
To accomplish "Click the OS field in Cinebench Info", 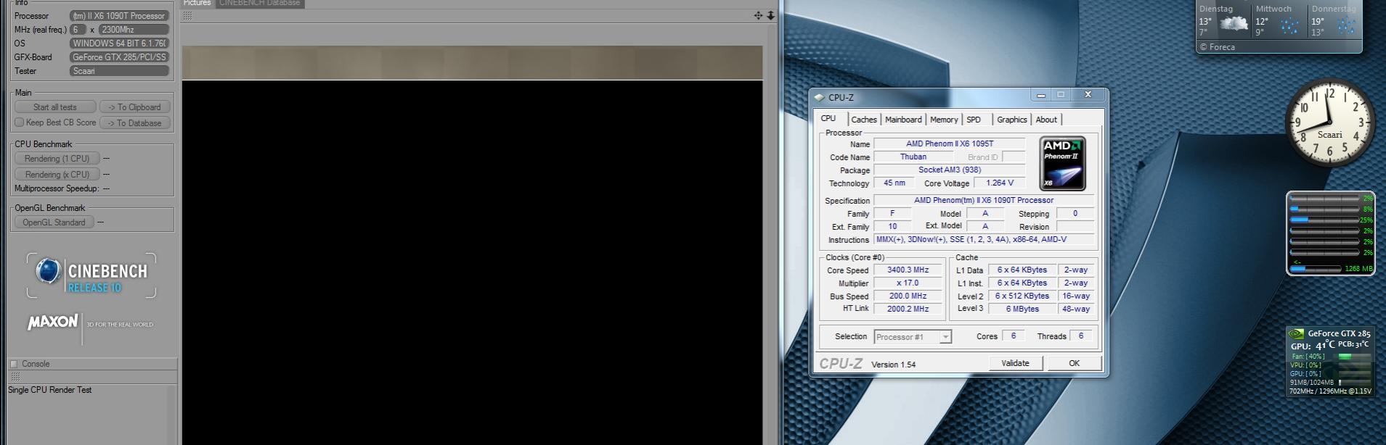I will (119, 43).
